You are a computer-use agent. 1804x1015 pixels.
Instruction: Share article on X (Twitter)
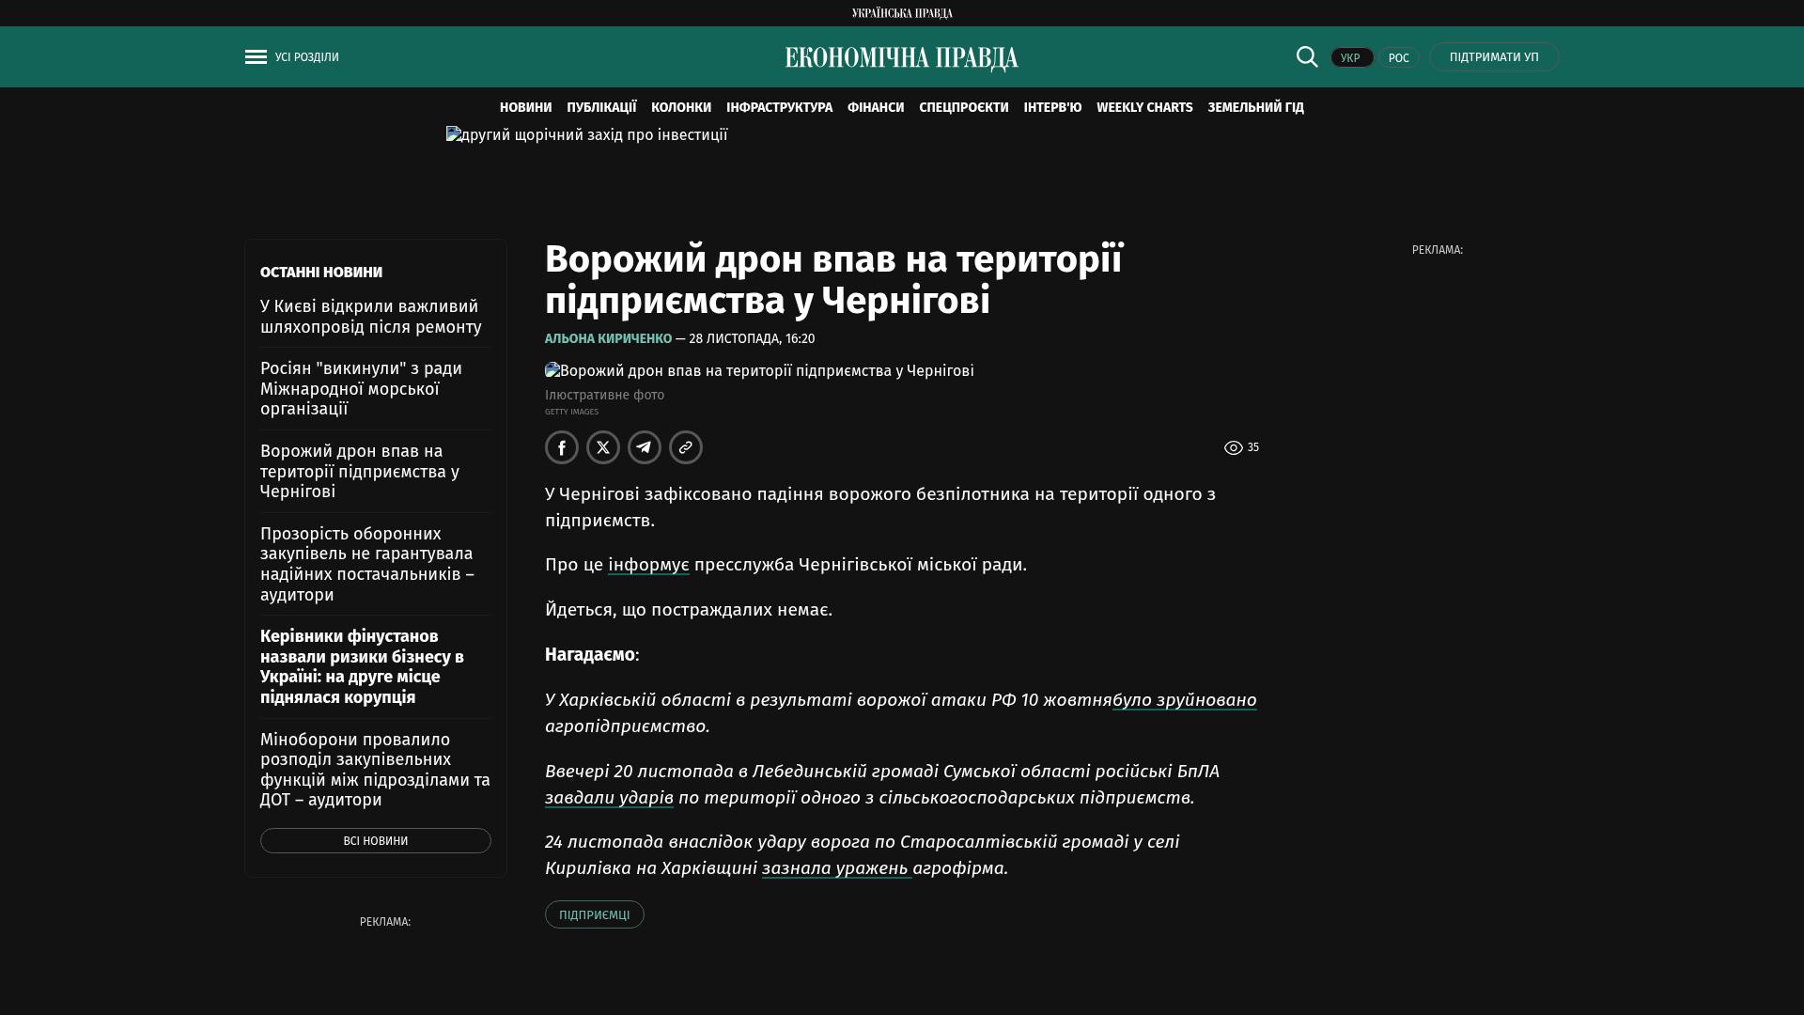pyautogui.click(x=603, y=447)
